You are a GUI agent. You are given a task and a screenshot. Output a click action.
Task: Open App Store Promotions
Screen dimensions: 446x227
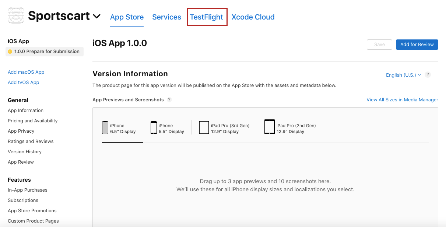point(32,211)
